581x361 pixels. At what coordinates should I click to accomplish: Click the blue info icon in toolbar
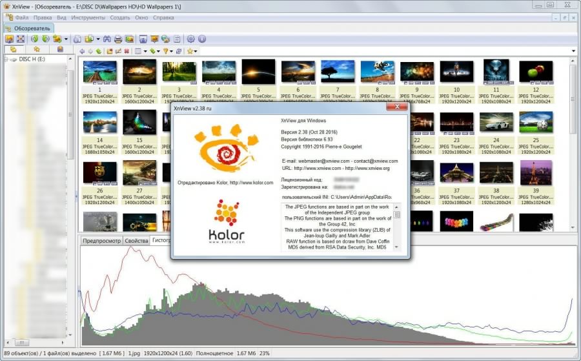click(201, 39)
